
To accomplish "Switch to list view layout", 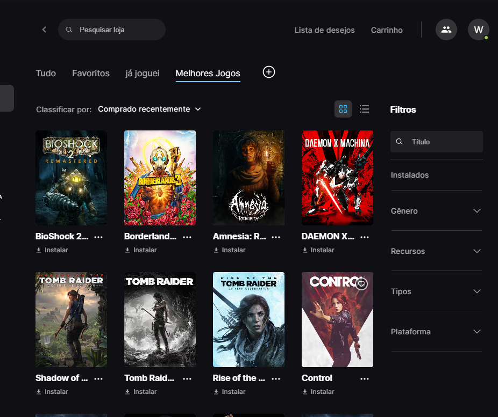I will (x=365, y=109).
